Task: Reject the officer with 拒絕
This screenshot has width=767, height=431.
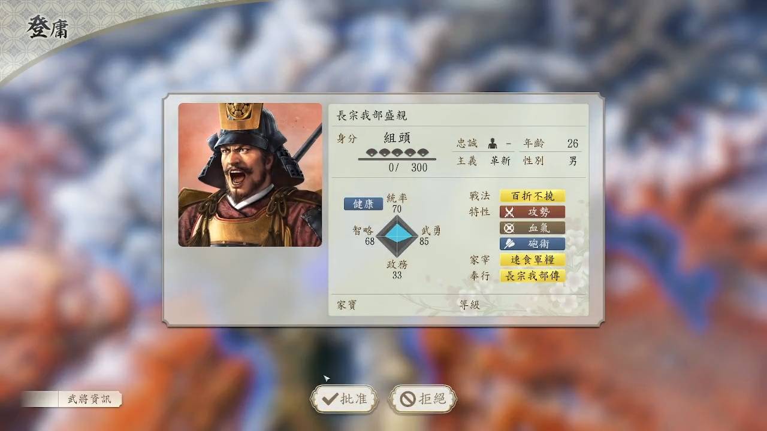Action: [x=423, y=399]
